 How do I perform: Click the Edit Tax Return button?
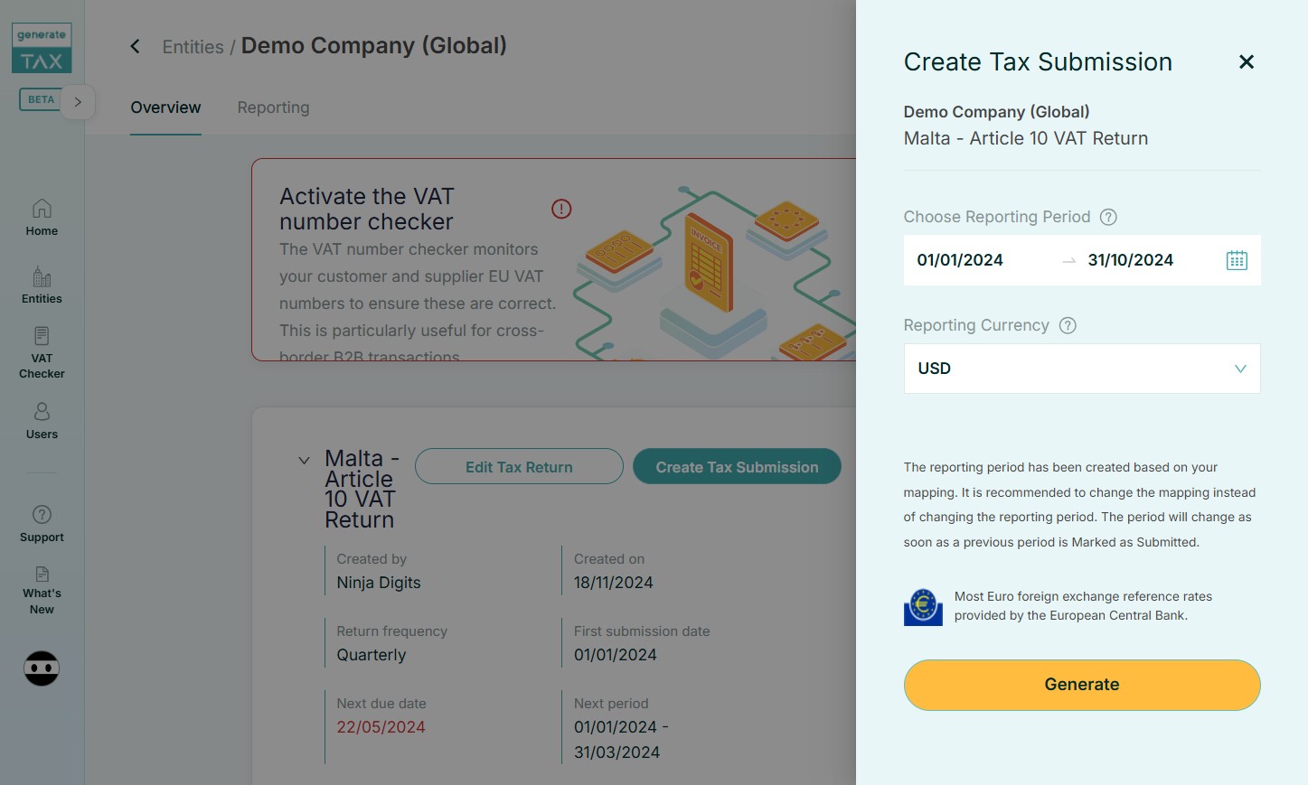pos(519,467)
